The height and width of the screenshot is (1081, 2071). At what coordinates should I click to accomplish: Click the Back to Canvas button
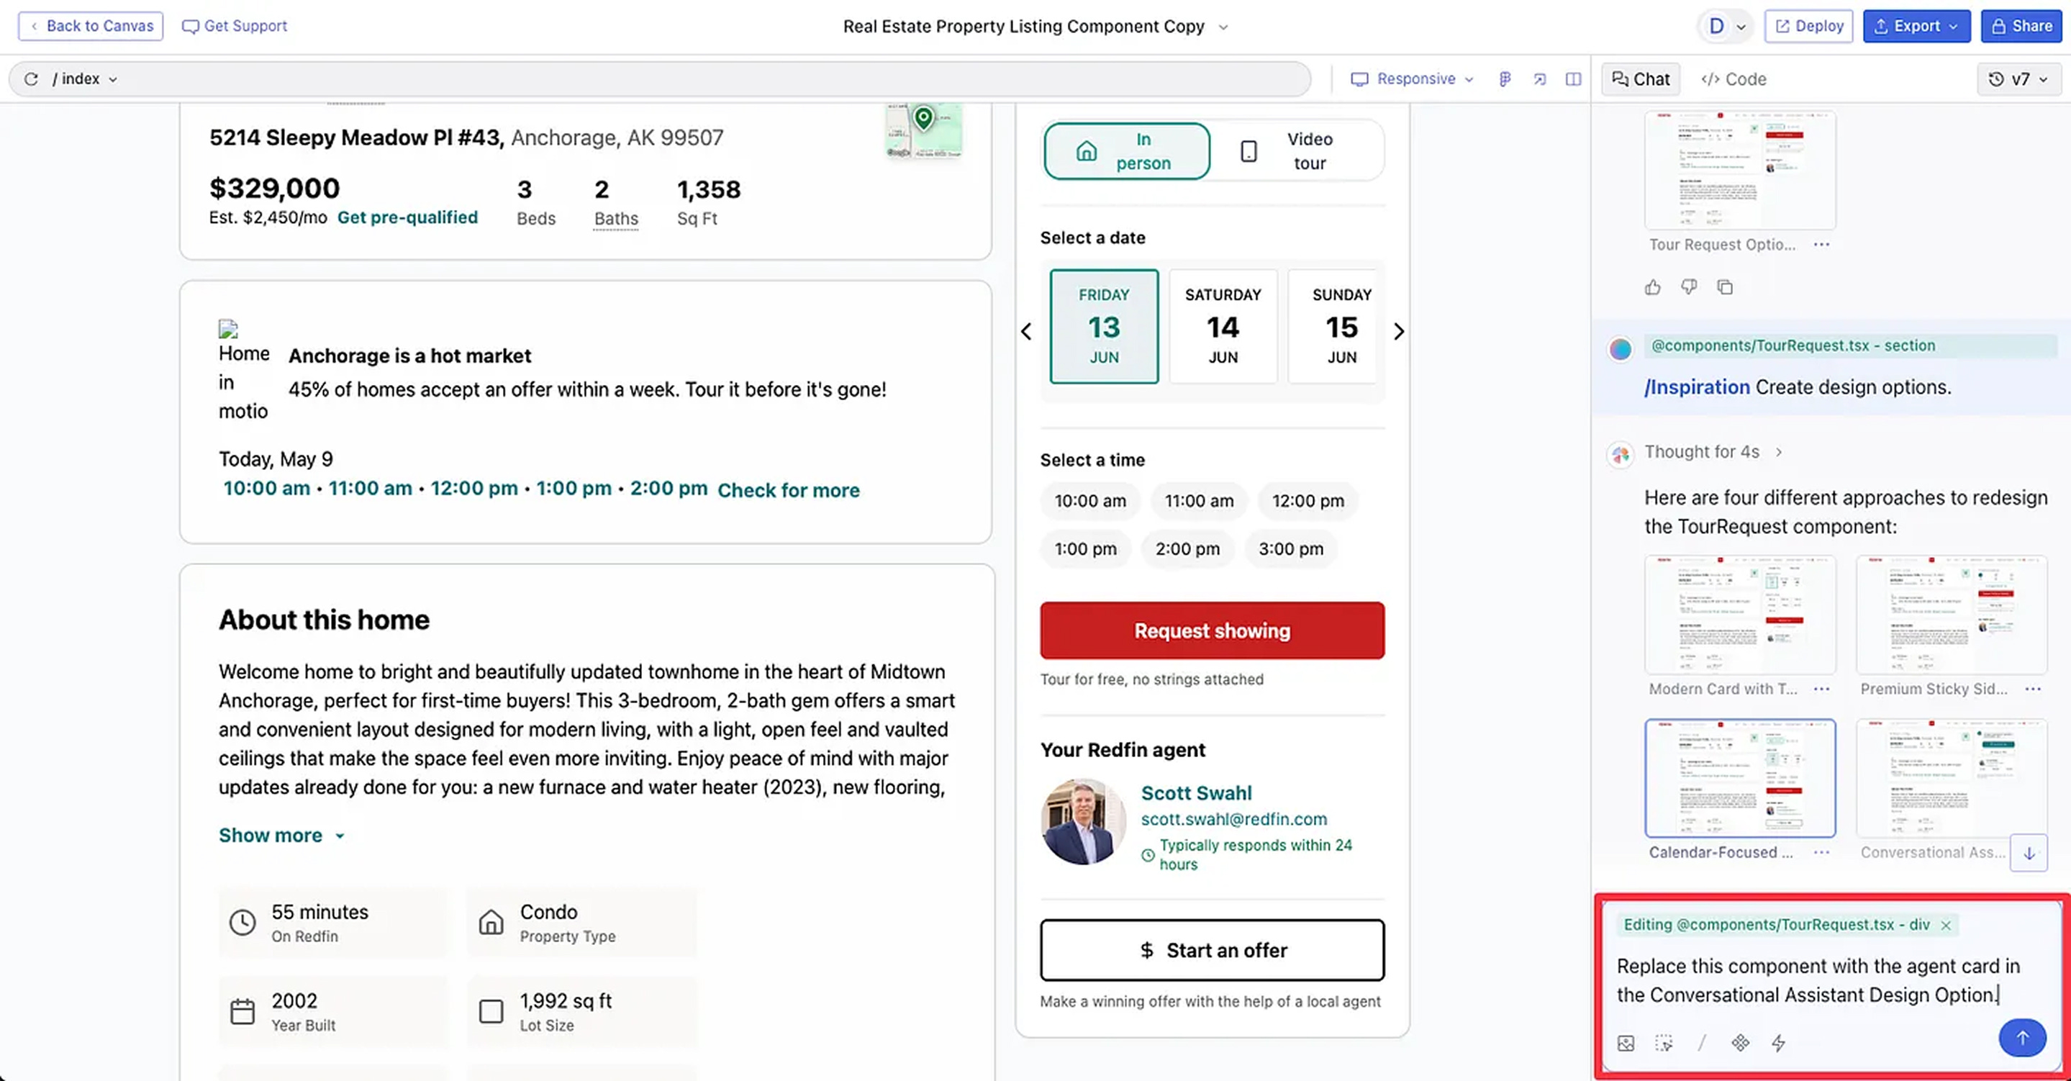(91, 26)
